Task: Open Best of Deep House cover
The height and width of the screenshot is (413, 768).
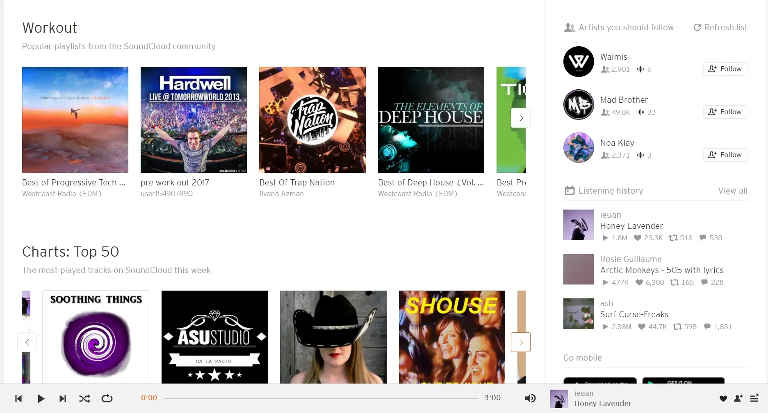Action: pos(431,120)
